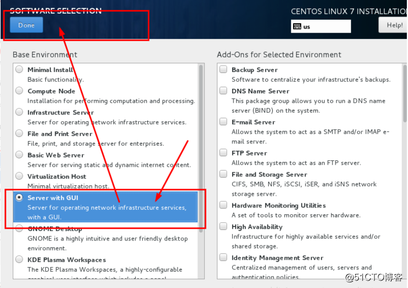Click "Server for serving static and dynamic internet content."
Screen dimensions: 408x288
109,165
